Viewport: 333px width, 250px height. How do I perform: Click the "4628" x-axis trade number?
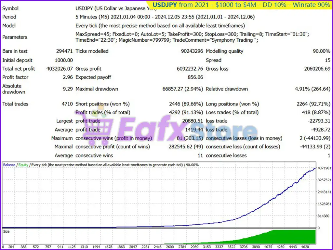pyautogui.click(x=305, y=247)
